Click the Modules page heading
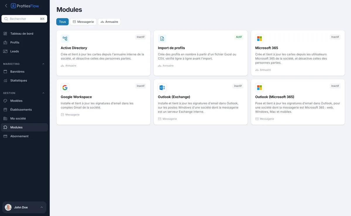 69,9
